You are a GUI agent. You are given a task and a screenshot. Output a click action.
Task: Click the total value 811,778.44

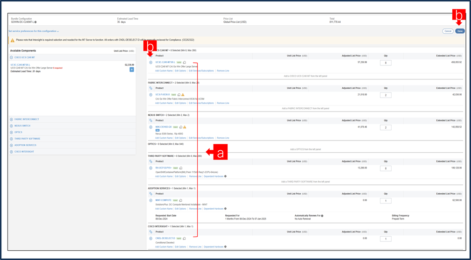335,22
